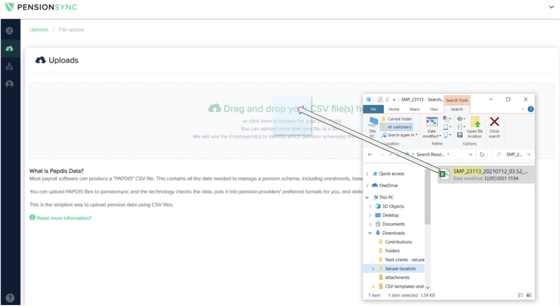Screen dimensions: 560x306
Task: Open the File menu in Explorer
Action: [373, 109]
